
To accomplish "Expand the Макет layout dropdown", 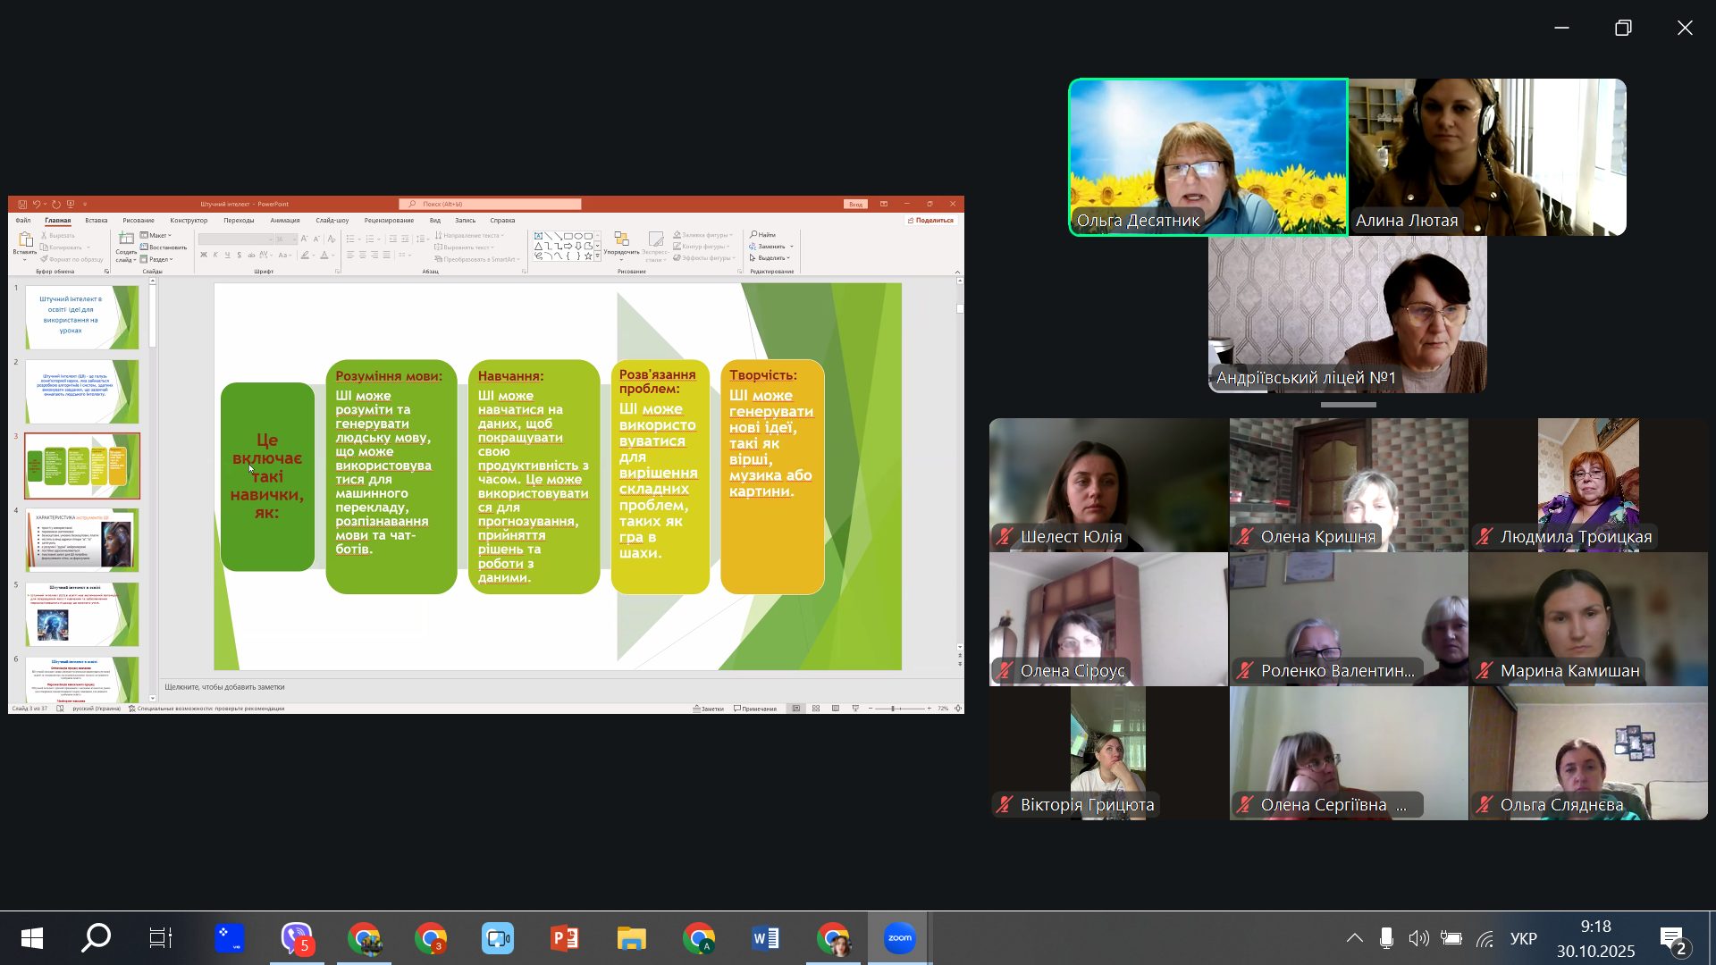I will [156, 235].
